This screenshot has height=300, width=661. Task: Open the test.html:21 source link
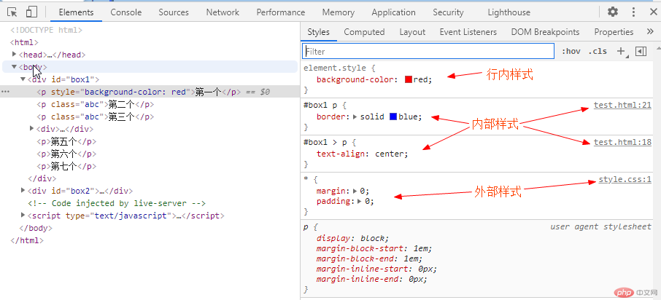[x=622, y=106]
